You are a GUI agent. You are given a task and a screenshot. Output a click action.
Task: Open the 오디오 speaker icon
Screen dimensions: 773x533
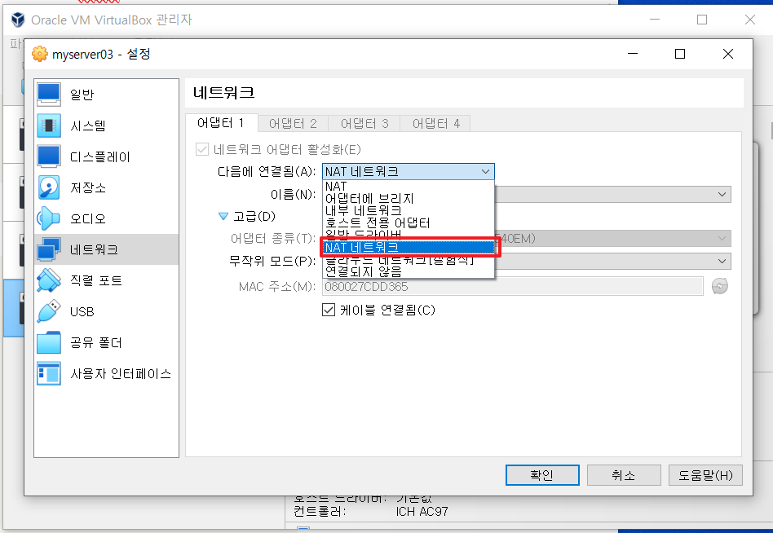click(49, 218)
